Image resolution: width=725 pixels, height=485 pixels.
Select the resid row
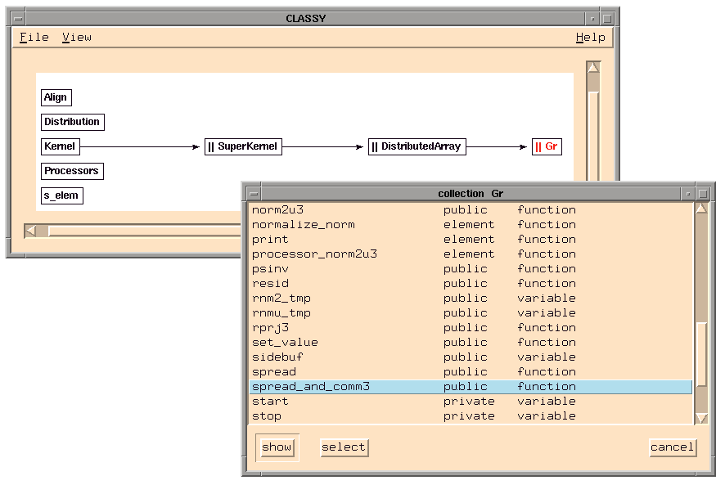coord(471,284)
